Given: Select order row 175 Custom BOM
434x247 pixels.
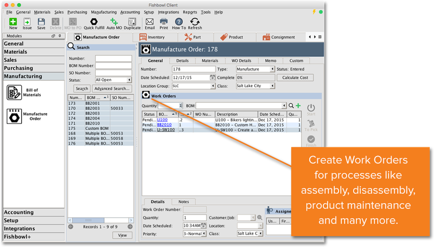Looking at the screenshot, I should (101, 128).
